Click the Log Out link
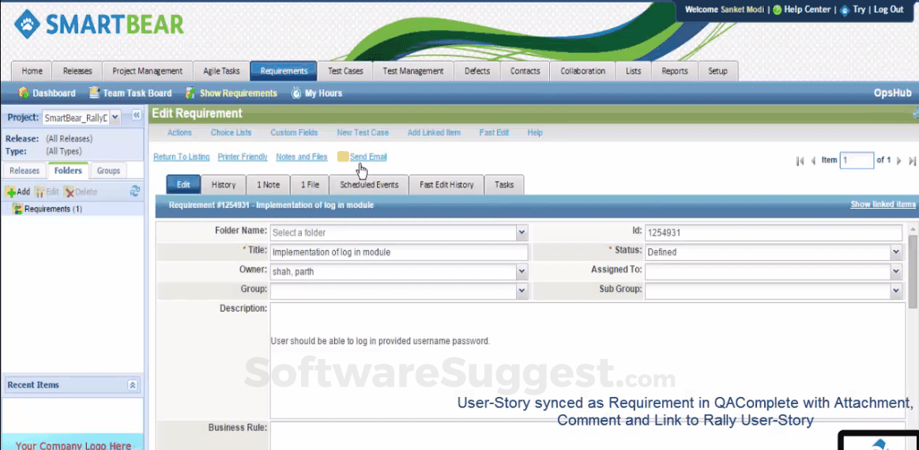 point(888,10)
